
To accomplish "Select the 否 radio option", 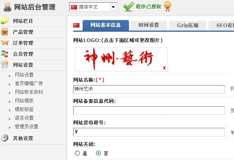I will pos(98,153).
